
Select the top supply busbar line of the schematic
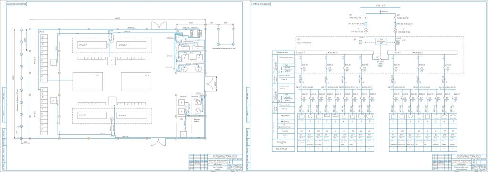pyautogui.click(x=380, y=7)
